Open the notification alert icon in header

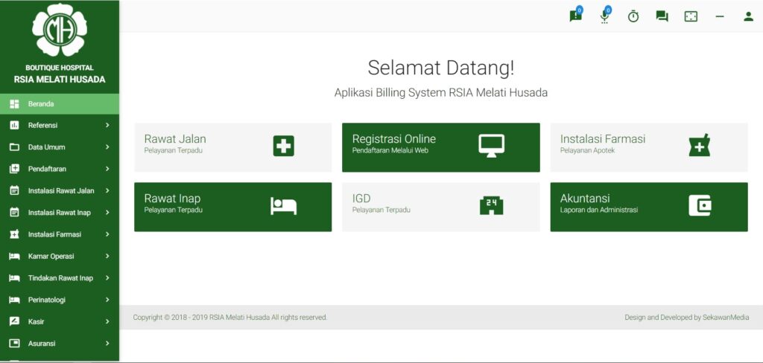(x=575, y=16)
